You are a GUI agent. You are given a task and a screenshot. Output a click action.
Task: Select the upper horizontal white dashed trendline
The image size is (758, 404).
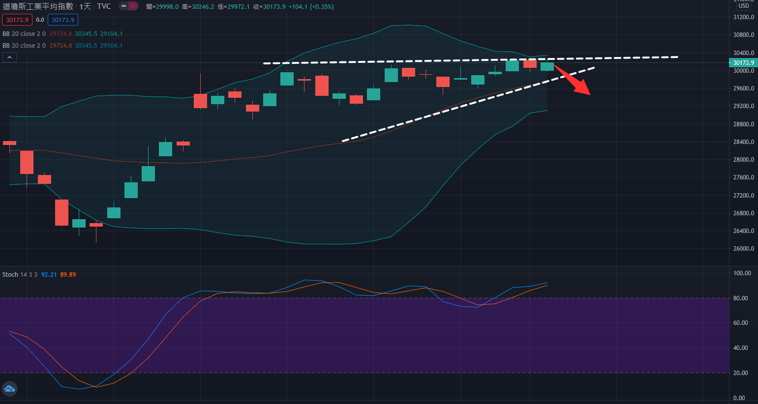[394, 62]
